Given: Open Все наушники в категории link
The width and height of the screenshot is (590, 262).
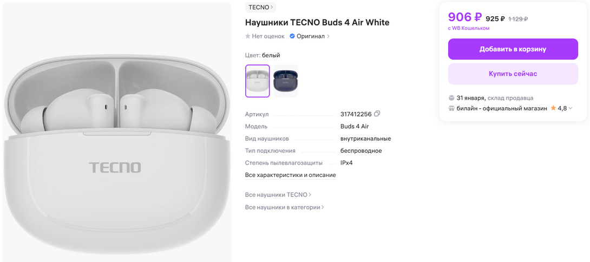Looking at the screenshot, I should pos(284,207).
